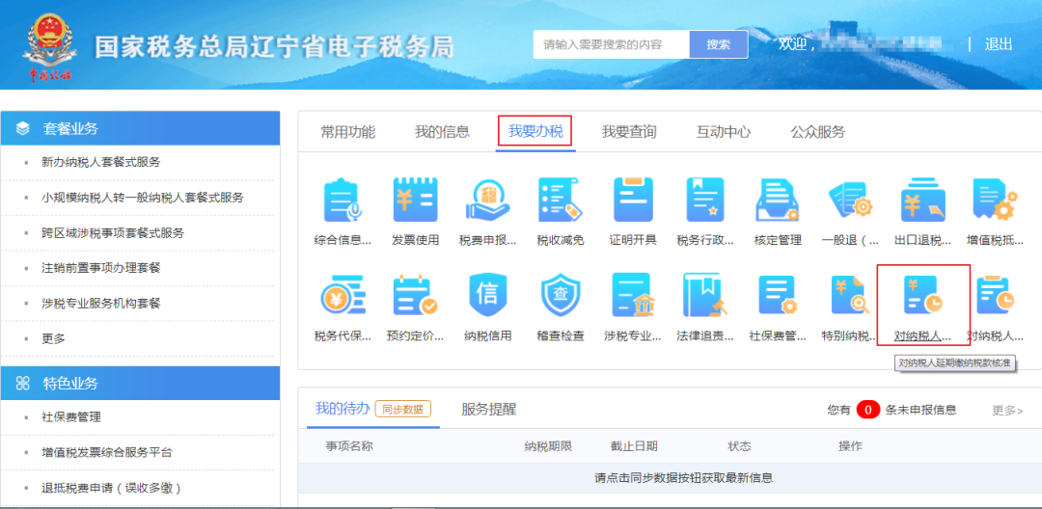This screenshot has width=1042, height=509.
Task: Select the 稽查检查 inspection shield icon
Action: pyautogui.click(x=561, y=296)
